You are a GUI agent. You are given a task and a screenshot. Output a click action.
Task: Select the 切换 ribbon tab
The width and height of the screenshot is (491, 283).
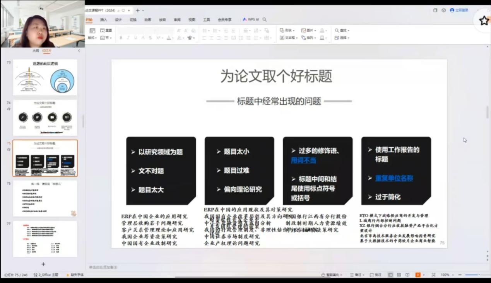click(133, 20)
